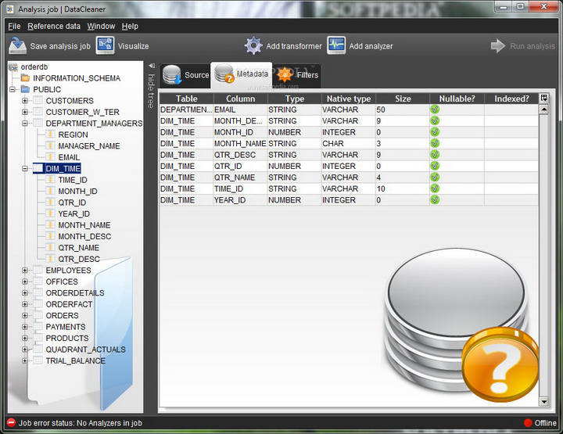Click the hide tree arrow icon
Viewport: 563px width, 434px height.
152,66
